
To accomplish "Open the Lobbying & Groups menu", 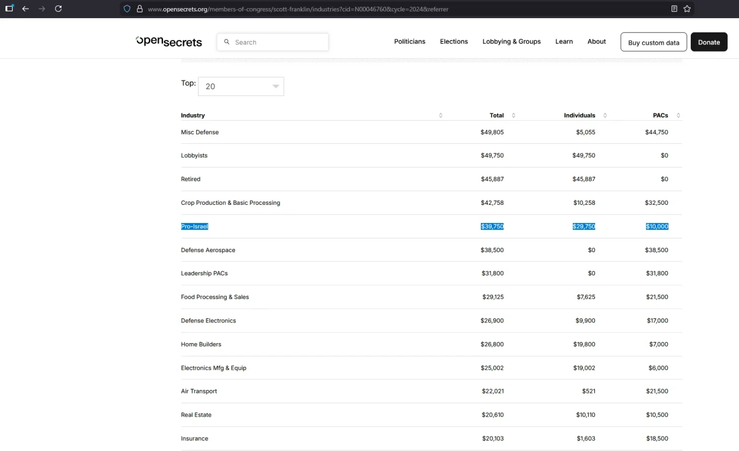I will (x=511, y=41).
